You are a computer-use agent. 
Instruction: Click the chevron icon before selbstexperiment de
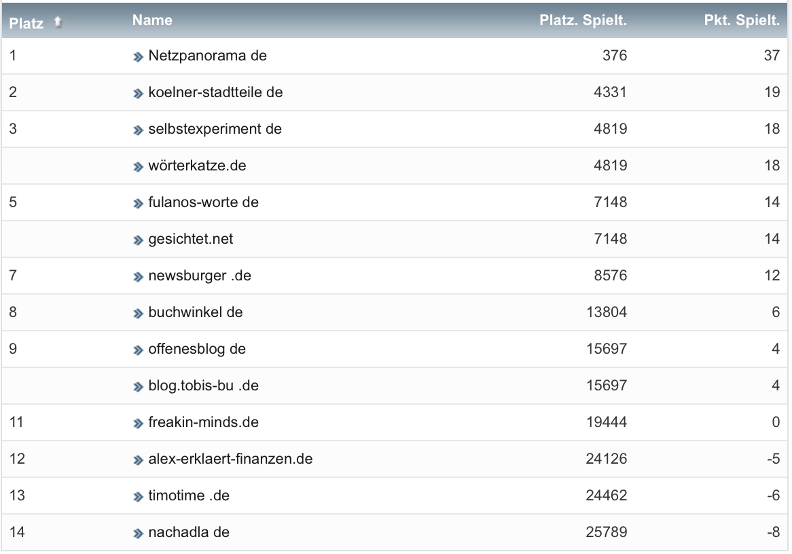[139, 130]
